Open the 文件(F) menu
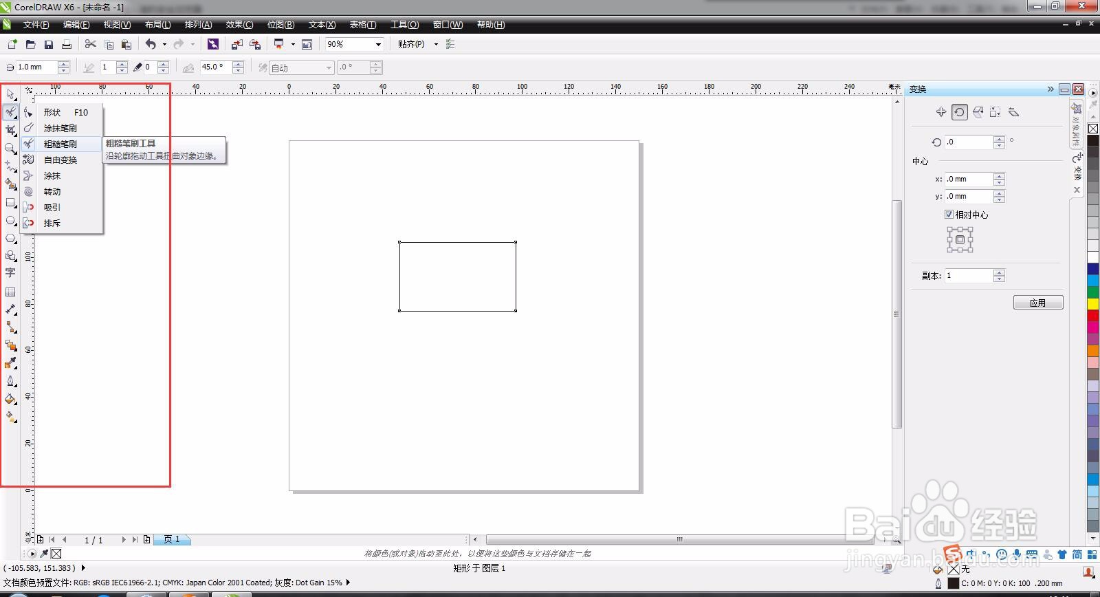This screenshot has height=597, width=1100. pyautogui.click(x=36, y=25)
